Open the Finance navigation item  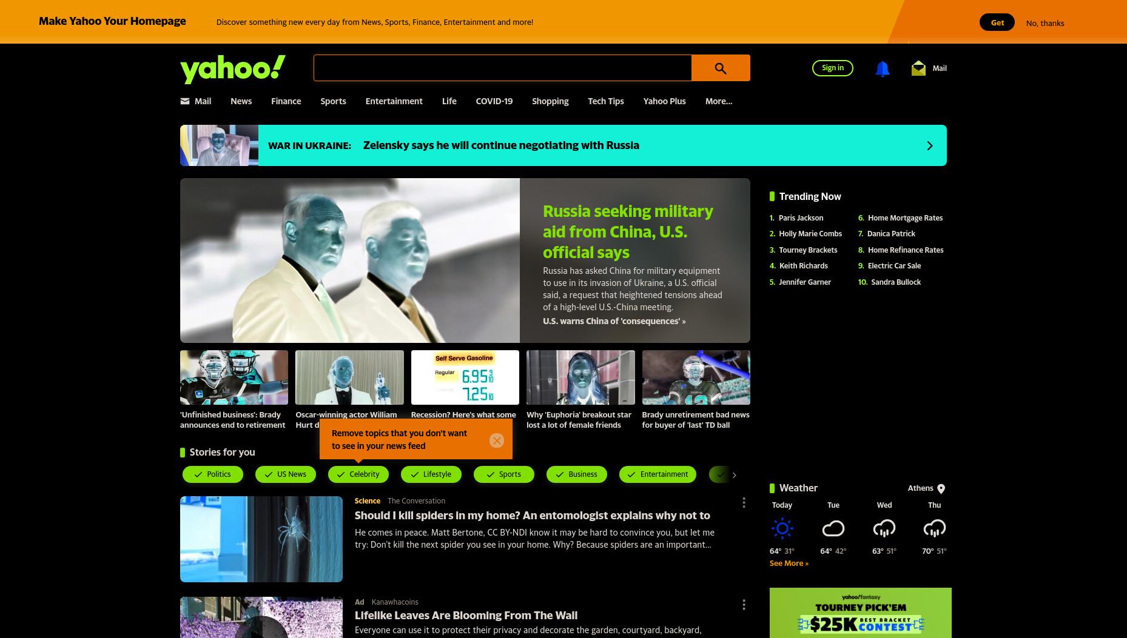(x=286, y=101)
